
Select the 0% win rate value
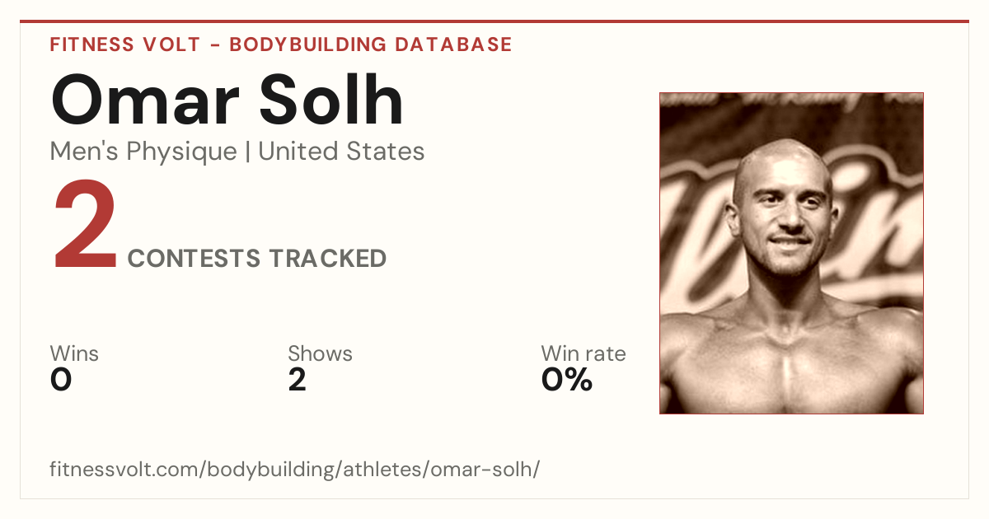point(567,380)
